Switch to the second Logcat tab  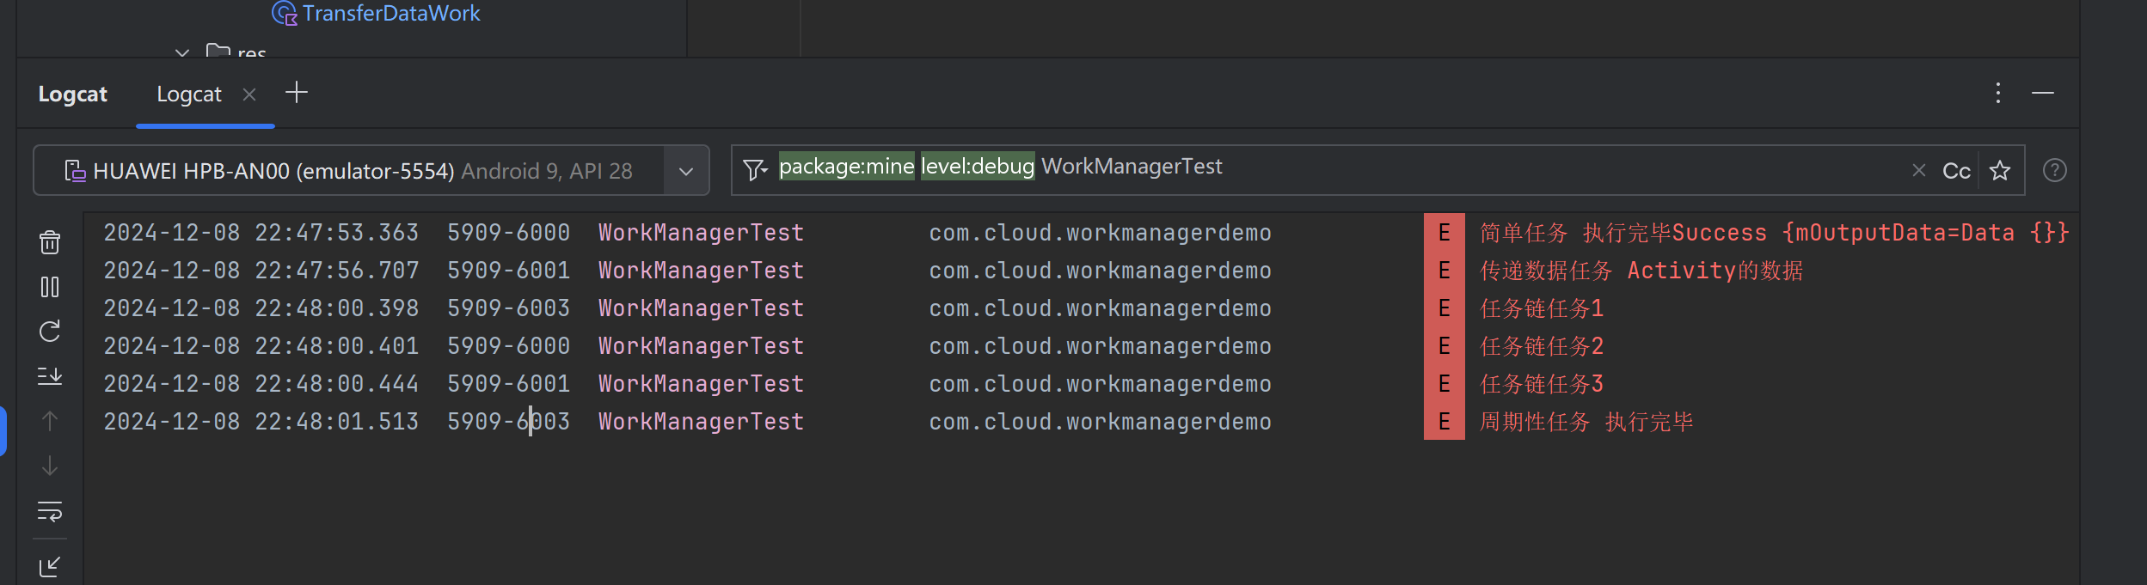click(189, 94)
